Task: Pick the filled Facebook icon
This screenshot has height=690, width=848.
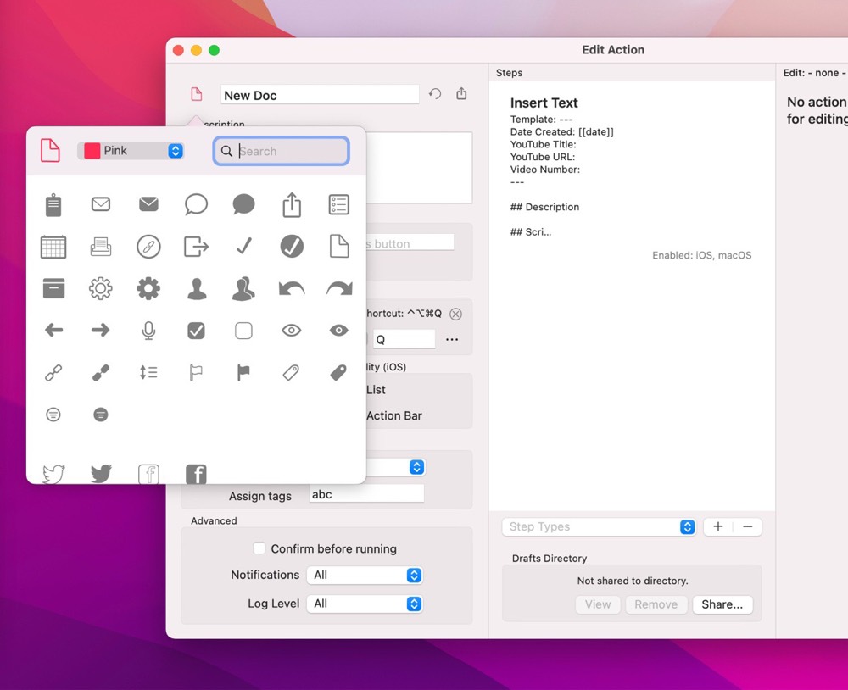Action: pyautogui.click(x=196, y=474)
